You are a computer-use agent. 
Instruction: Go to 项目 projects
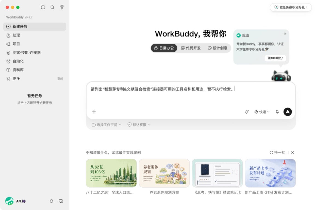tap(34, 44)
